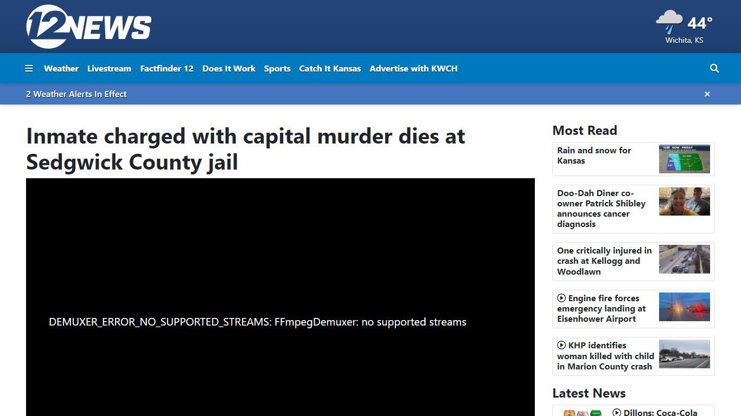This screenshot has height=416, width=741.
Task: Click play icon beside KHP identifies headline
Action: click(561, 345)
